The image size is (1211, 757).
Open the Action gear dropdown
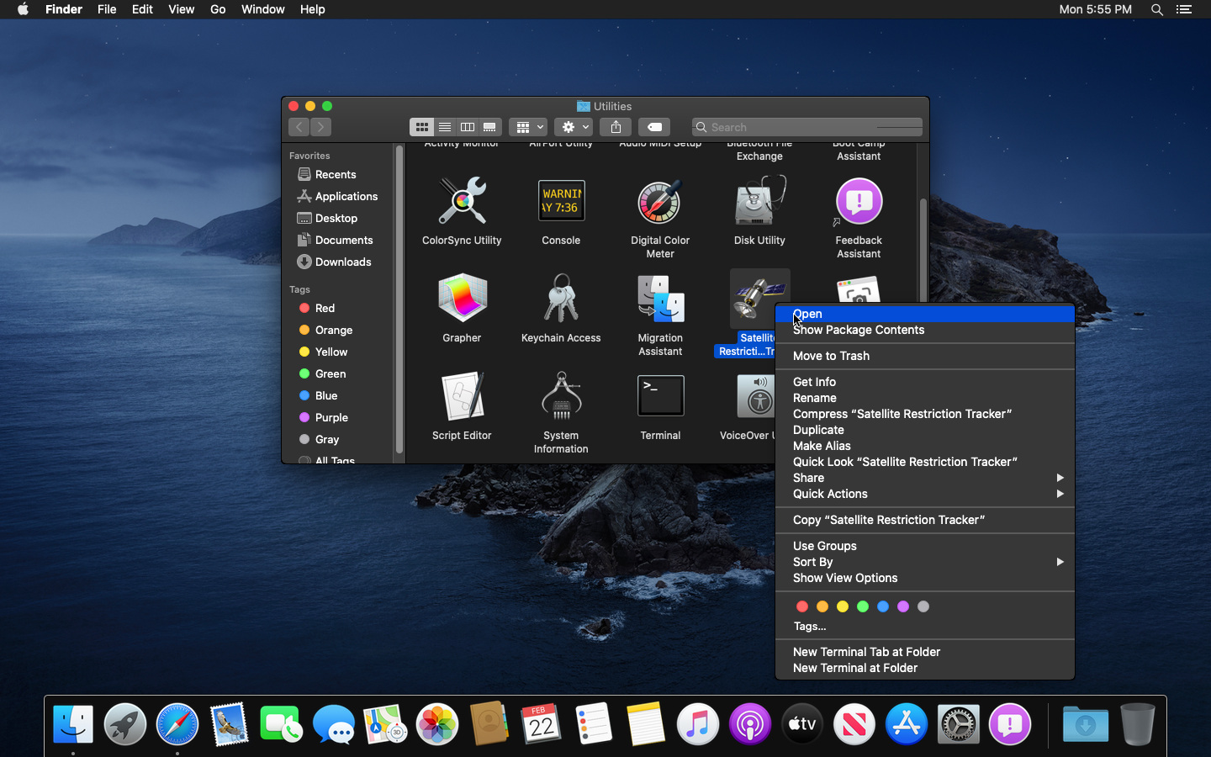574,127
